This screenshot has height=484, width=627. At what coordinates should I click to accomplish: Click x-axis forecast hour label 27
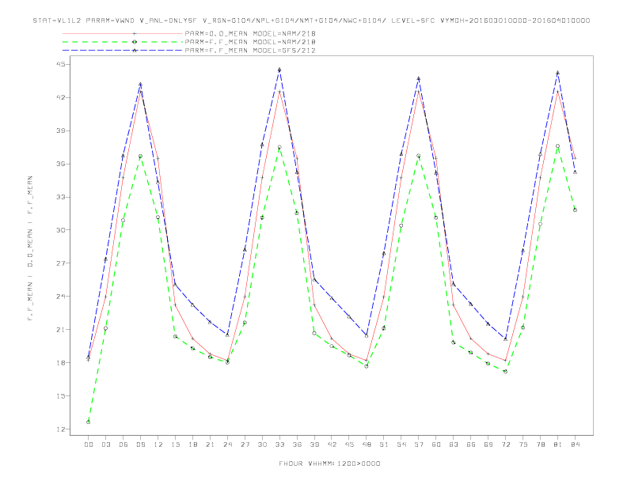[x=245, y=444]
